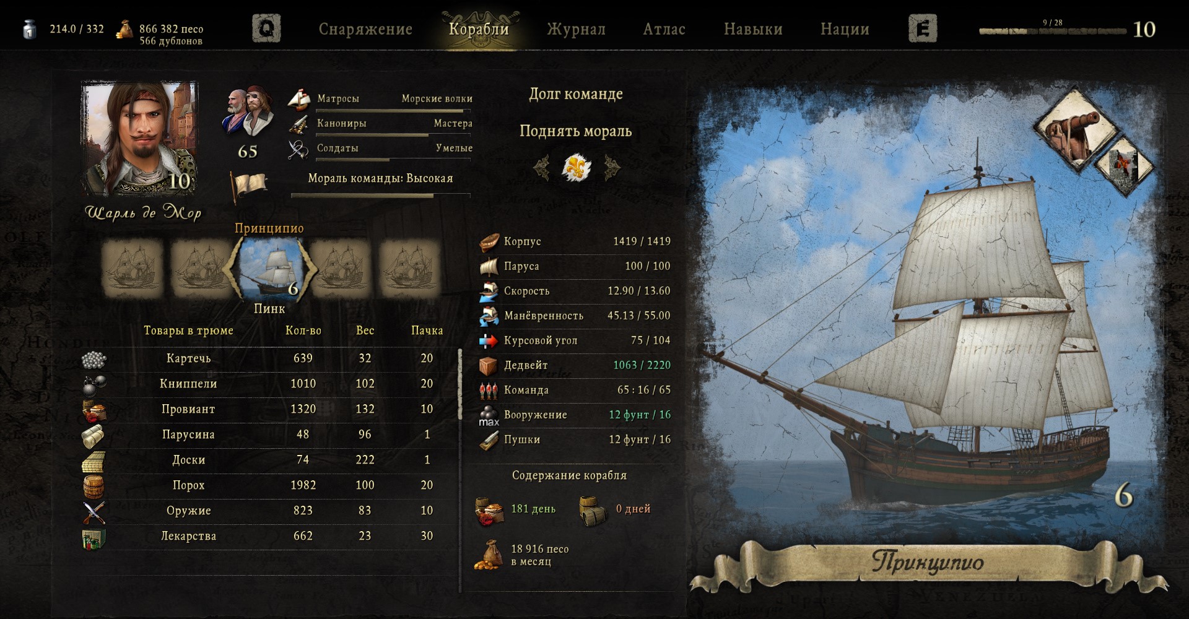Click the right arrow beside morale coin
This screenshot has height=619, width=1189.
click(612, 167)
